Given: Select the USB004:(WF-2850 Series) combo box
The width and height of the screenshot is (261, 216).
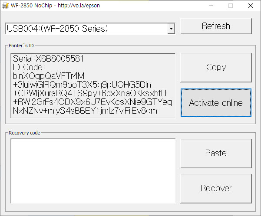Looking at the screenshot, I should click(90, 29).
